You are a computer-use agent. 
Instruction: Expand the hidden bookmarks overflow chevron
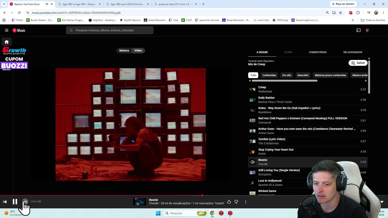click(x=353, y=20)
